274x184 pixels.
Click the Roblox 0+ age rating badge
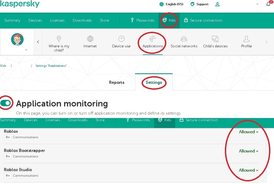coord(8,137)
